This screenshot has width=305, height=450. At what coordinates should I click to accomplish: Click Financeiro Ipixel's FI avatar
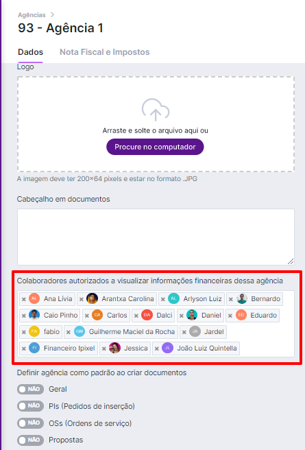coord(34,348)
